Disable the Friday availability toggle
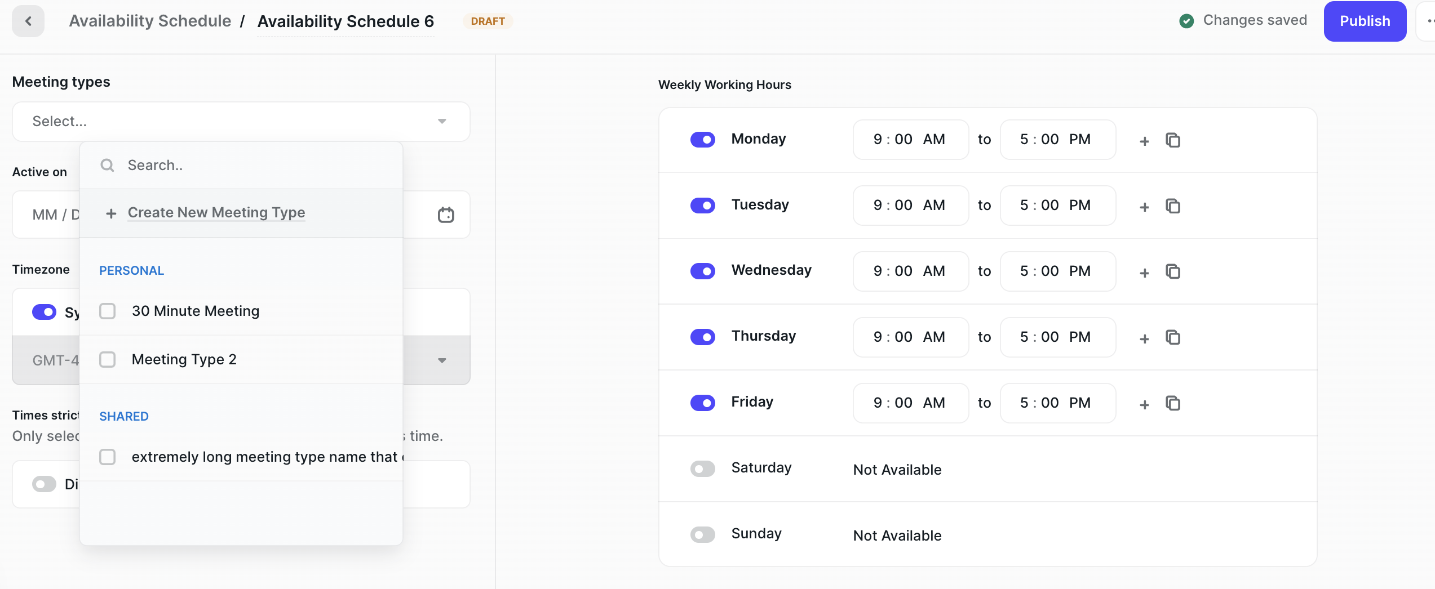This screenshot has height=589, width=1435. (702, 403)
